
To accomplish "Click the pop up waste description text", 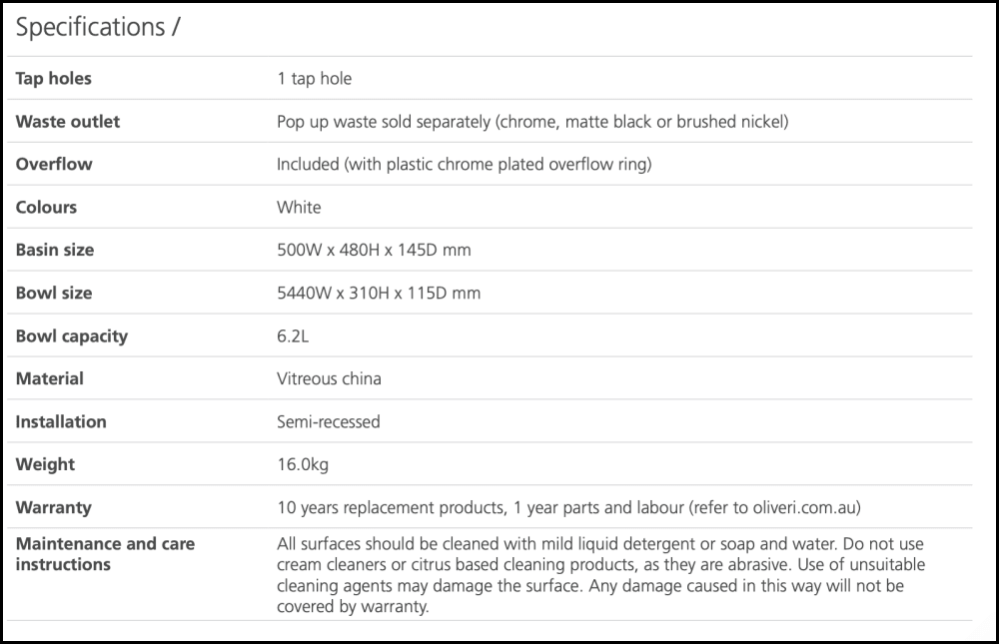I will tap(532, 121).
